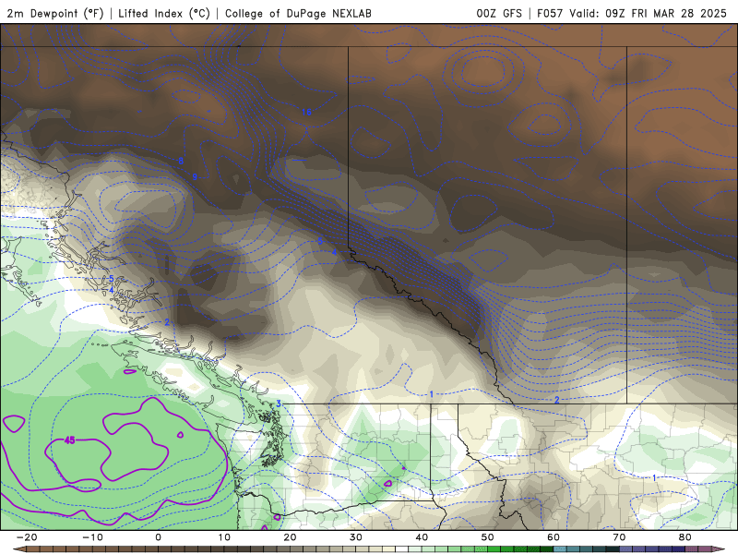The image size is (738, 554).
Task: Click the blue "16" lifted index contour label
Action: pos(306,112)
